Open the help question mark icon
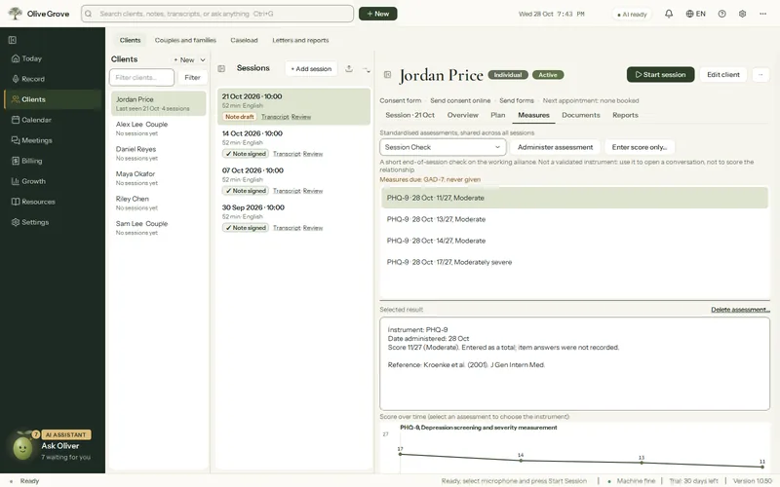This screenshot has width=780, height=487. tap(721, 14)
